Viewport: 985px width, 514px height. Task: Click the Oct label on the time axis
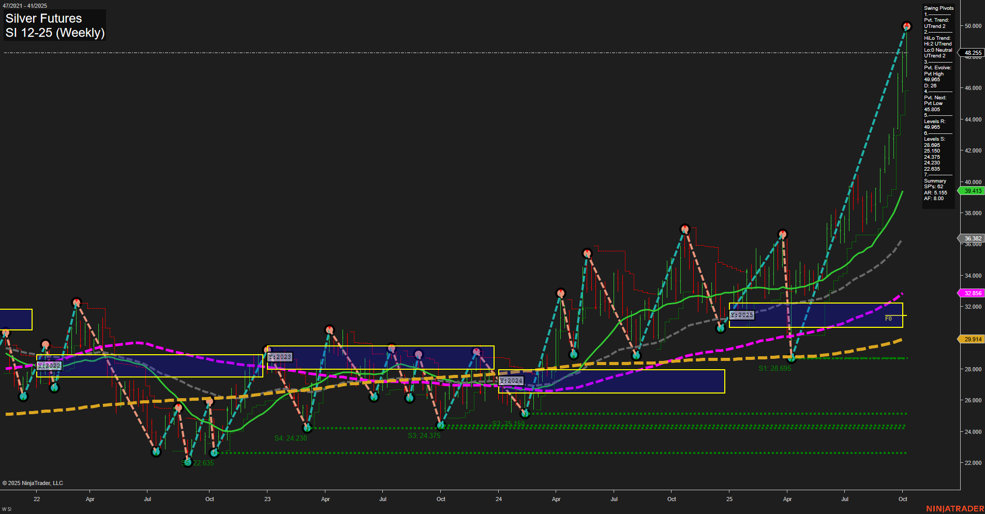903,499
